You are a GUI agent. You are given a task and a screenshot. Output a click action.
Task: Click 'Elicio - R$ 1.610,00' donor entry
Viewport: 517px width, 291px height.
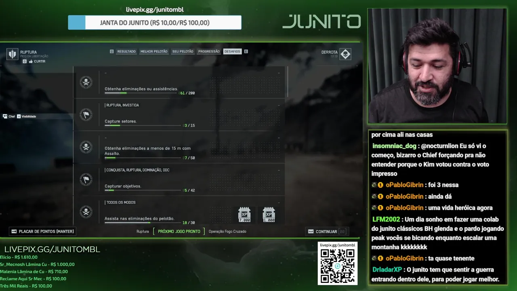19,257
